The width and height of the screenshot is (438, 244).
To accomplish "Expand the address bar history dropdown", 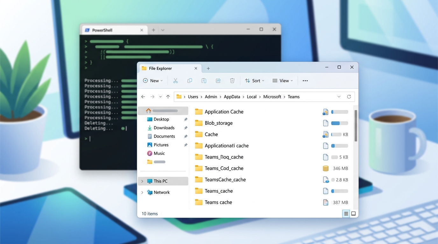I will click(339, 97).
